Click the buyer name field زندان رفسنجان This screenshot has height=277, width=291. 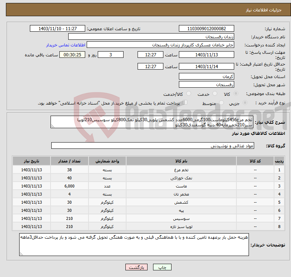coord(151,37)
